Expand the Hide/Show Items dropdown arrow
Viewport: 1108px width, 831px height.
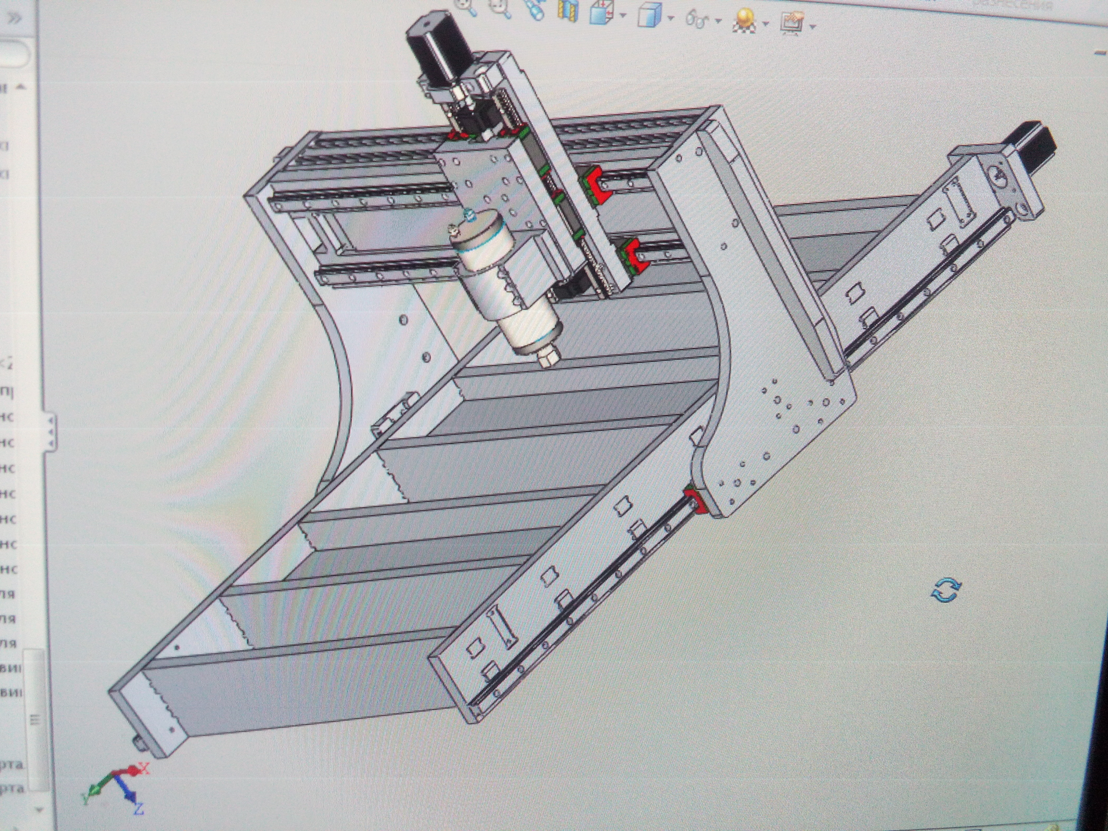718,21
